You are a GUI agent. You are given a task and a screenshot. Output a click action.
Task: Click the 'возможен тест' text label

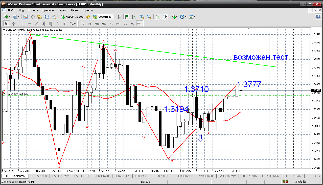click(261, 57)
